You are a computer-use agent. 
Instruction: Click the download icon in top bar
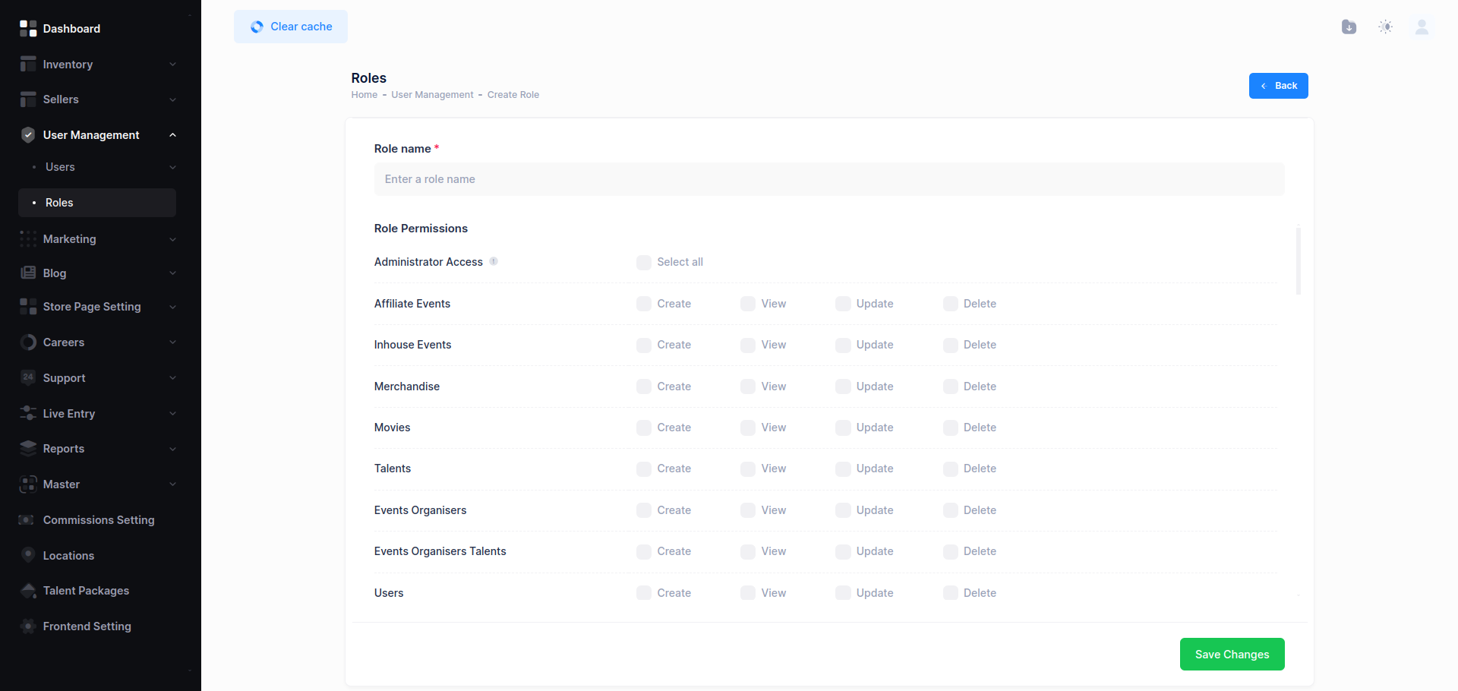click(1349, 27)
